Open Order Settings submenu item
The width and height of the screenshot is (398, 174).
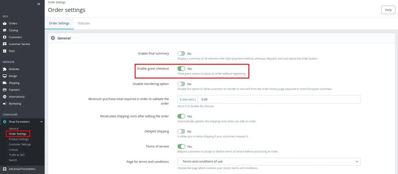[x=18, y=134]
